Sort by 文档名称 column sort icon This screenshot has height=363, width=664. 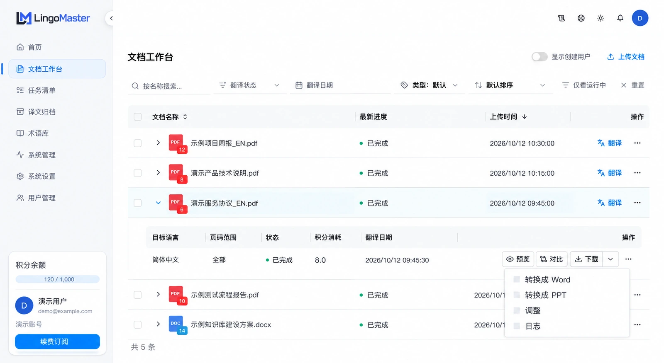[185, 117]
